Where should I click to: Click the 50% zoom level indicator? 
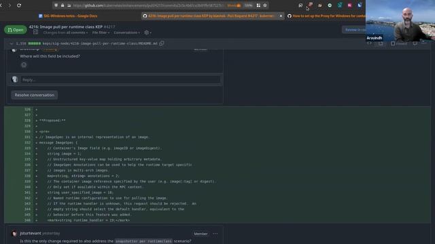(248, 5)
